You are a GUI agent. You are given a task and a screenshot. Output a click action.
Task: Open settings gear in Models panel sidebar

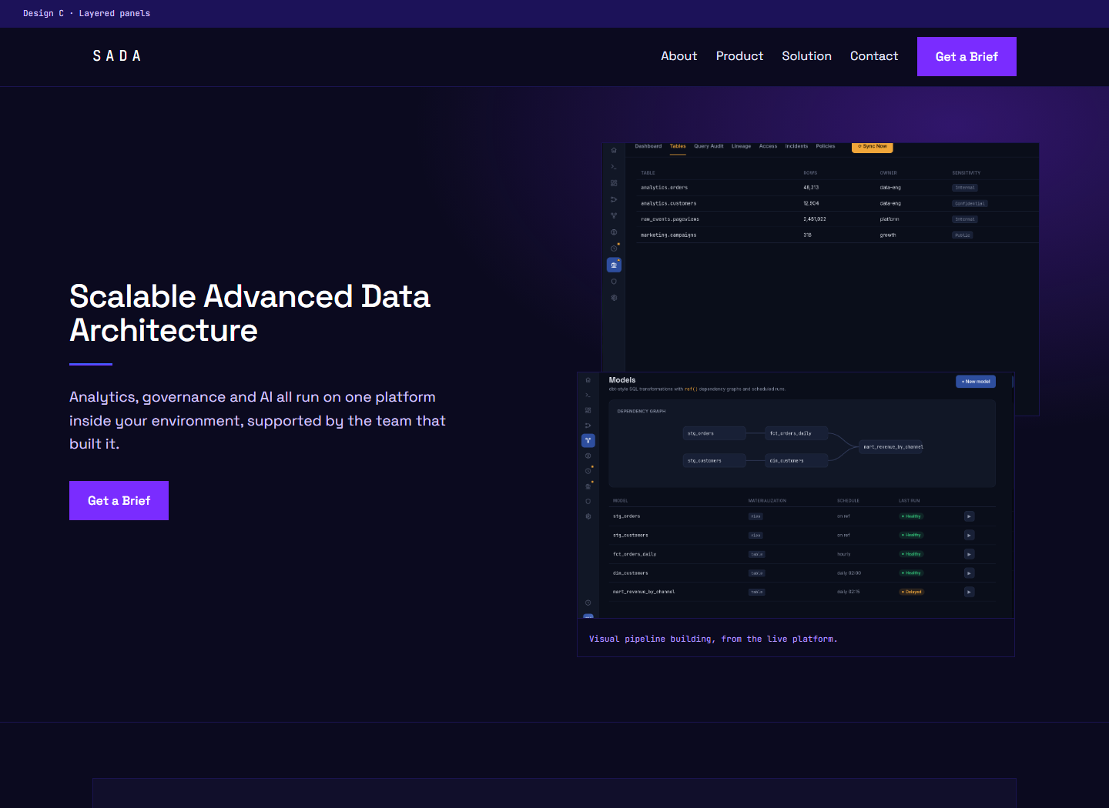(x=588, y=516)
